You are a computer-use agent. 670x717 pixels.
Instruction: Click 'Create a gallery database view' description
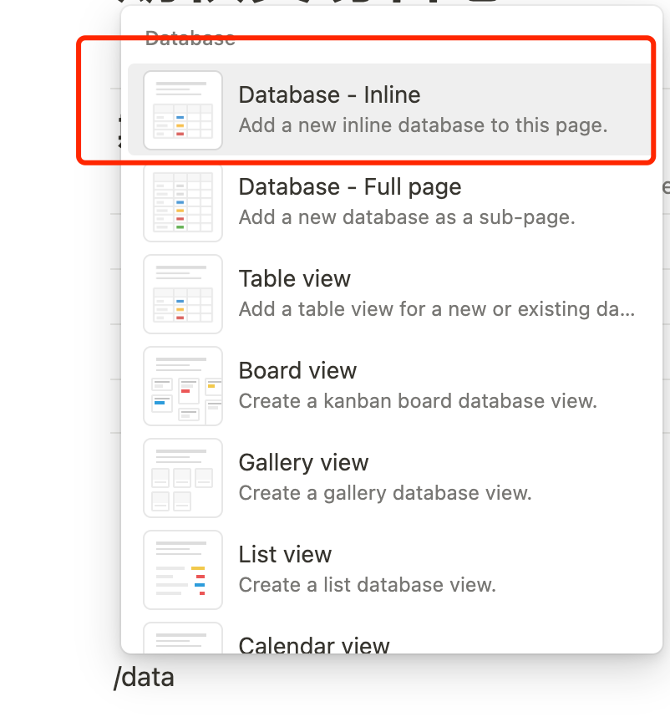pyautogui.click(x=385, y=493)
